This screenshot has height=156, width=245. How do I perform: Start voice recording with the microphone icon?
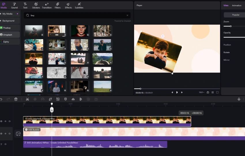coord(239,99)
